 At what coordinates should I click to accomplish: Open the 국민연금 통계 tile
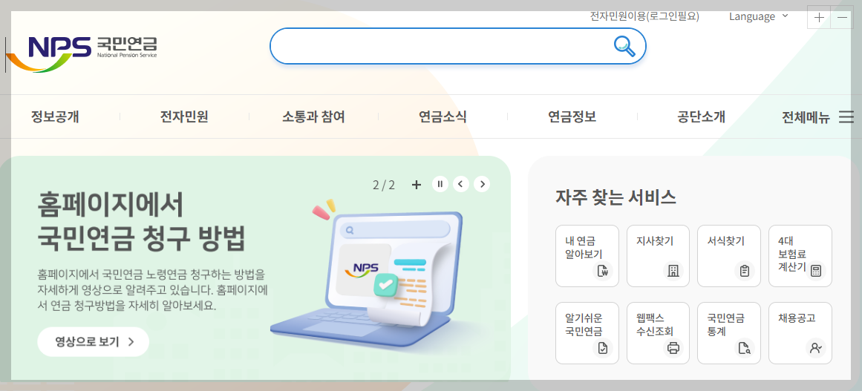pyautogui.click(x=729, y=333)
